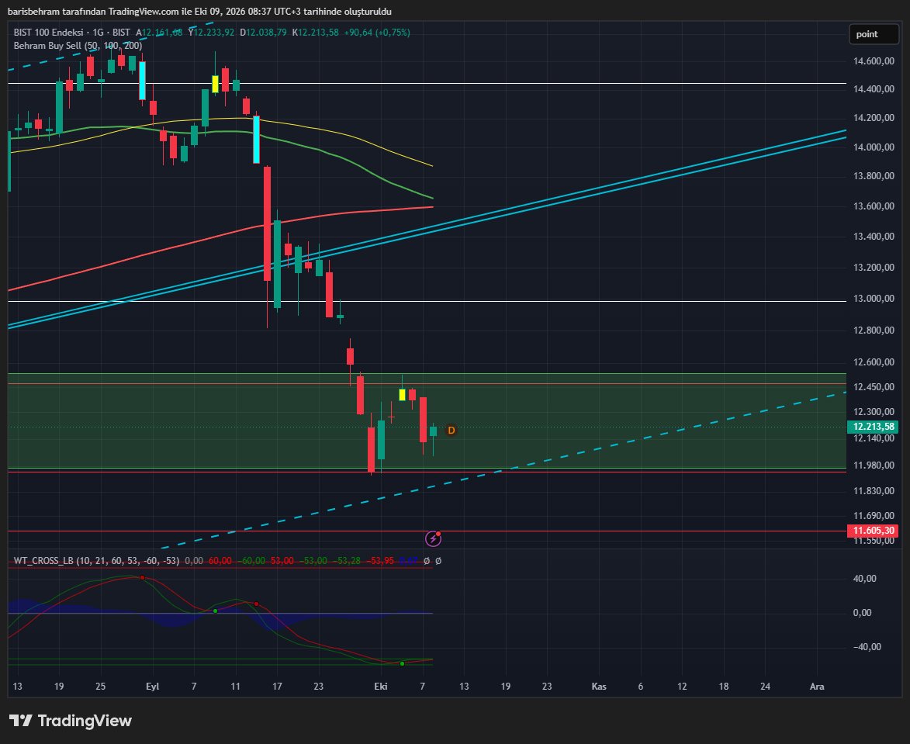Click the header text with barisbehram attribution
This screenshot has width=910, height=744.
coord(199,12)
